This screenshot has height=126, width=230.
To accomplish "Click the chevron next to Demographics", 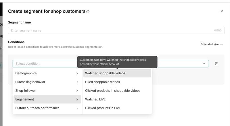I will [x=77, y=73].
